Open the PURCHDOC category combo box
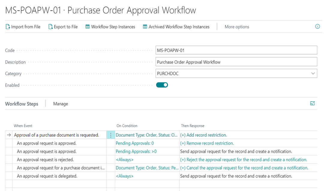The image size is (324, 191). 236,74
